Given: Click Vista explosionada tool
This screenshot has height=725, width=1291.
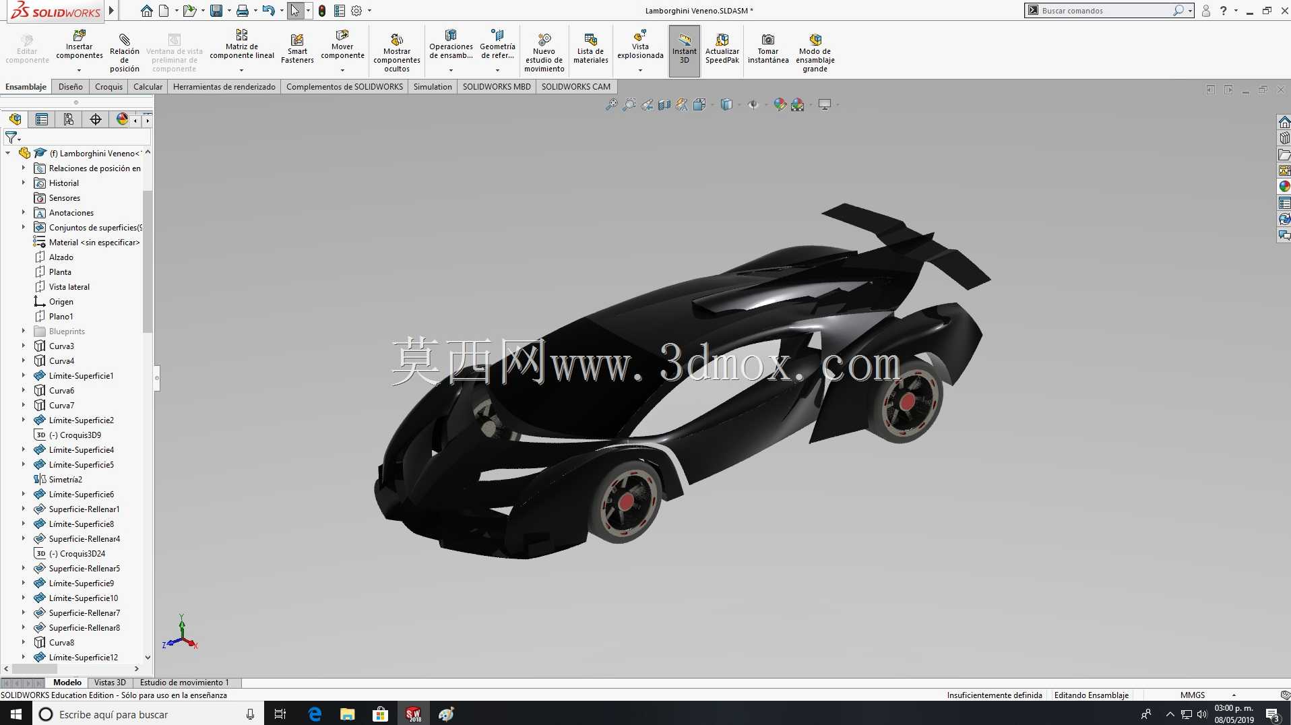Looking at the screenshot, I should point(640,44).
